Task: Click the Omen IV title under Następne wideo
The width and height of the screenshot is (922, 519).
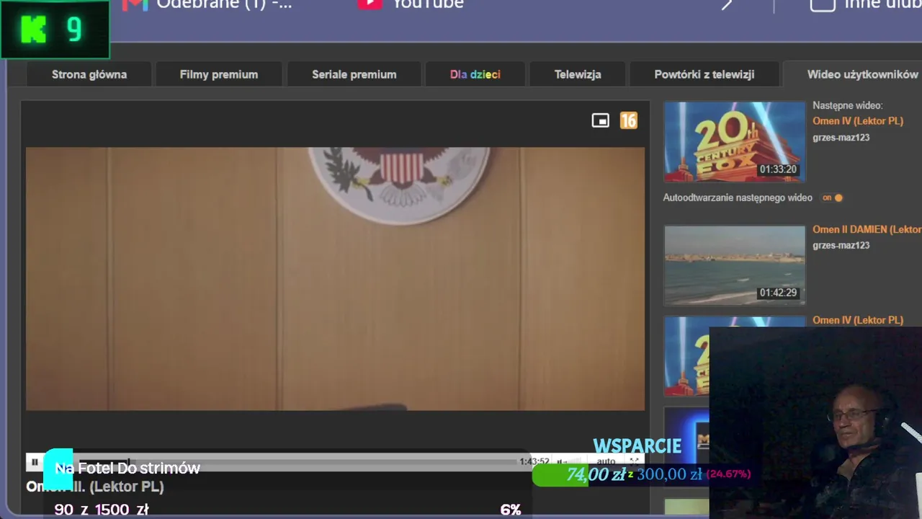Action: 858,121
